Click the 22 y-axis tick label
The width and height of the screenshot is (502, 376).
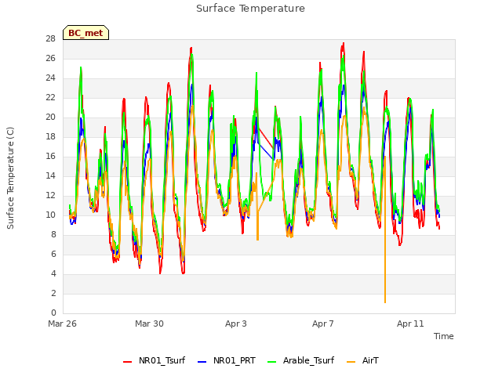pos(50,97)
